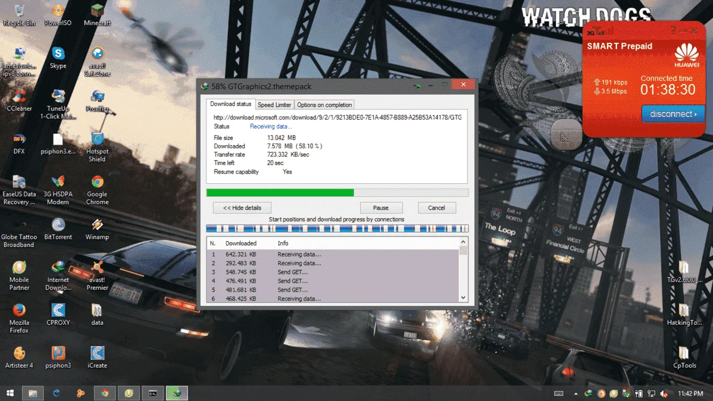The height and width of the screenshot is (401, 713).
Task: Open jamesiswiz ipv8 connection icon
Action: 19,61
